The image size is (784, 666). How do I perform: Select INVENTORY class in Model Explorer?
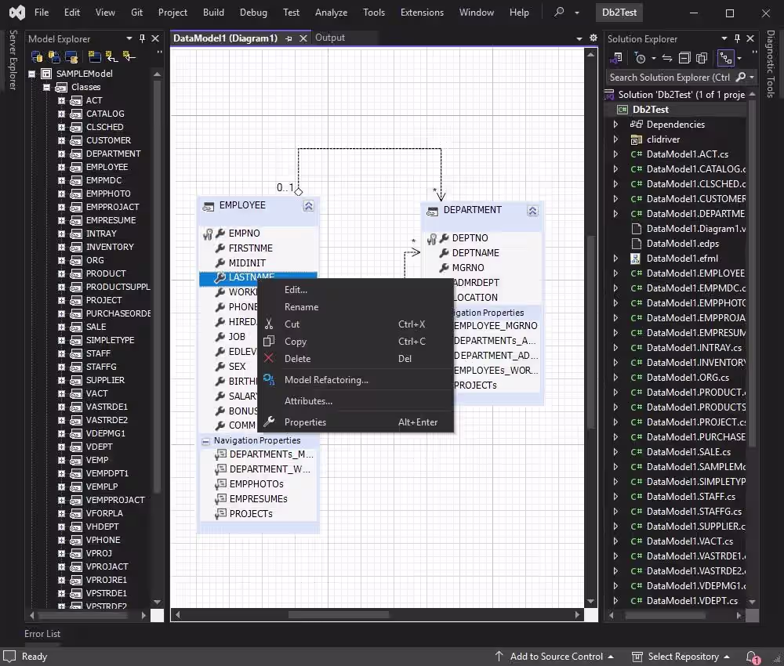tap(110, 247)
